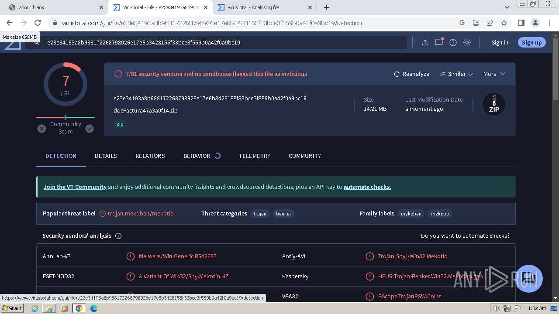Click ESET-NOD32 result A Variant Of Win32/Spy.Mekotio.HZ

point(183,276)
